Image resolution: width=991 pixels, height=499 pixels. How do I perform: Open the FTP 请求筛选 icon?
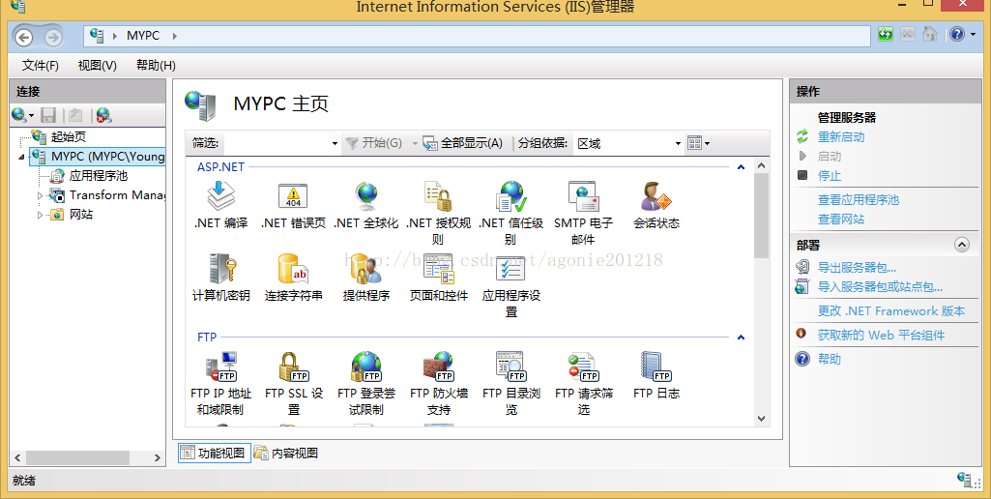click(x=583, y=367)
